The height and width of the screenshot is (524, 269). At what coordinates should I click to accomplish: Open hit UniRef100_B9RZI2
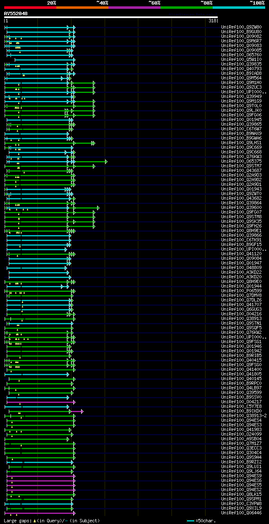241,462
